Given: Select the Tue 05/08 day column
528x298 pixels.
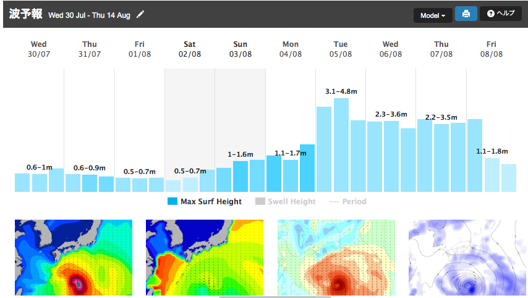Looking at the screenshot, I should click(x=341, y=123).
